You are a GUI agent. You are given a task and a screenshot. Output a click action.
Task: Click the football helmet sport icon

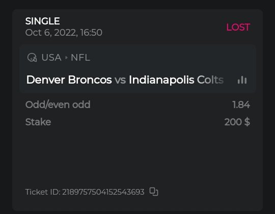click(x=32, y=58)
